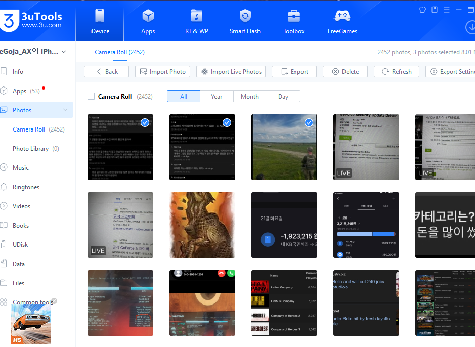This screenshot has height=347, width=475.
Task: Select the 3,218,345 spending chart thumbnail
Action: (366, 225)
